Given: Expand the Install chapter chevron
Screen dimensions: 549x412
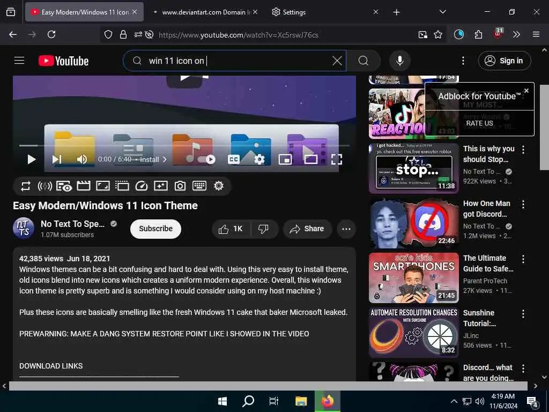Looking at the screenshot, I should coord(165,159).
